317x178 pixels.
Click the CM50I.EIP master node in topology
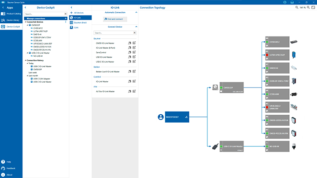[232, 87]
